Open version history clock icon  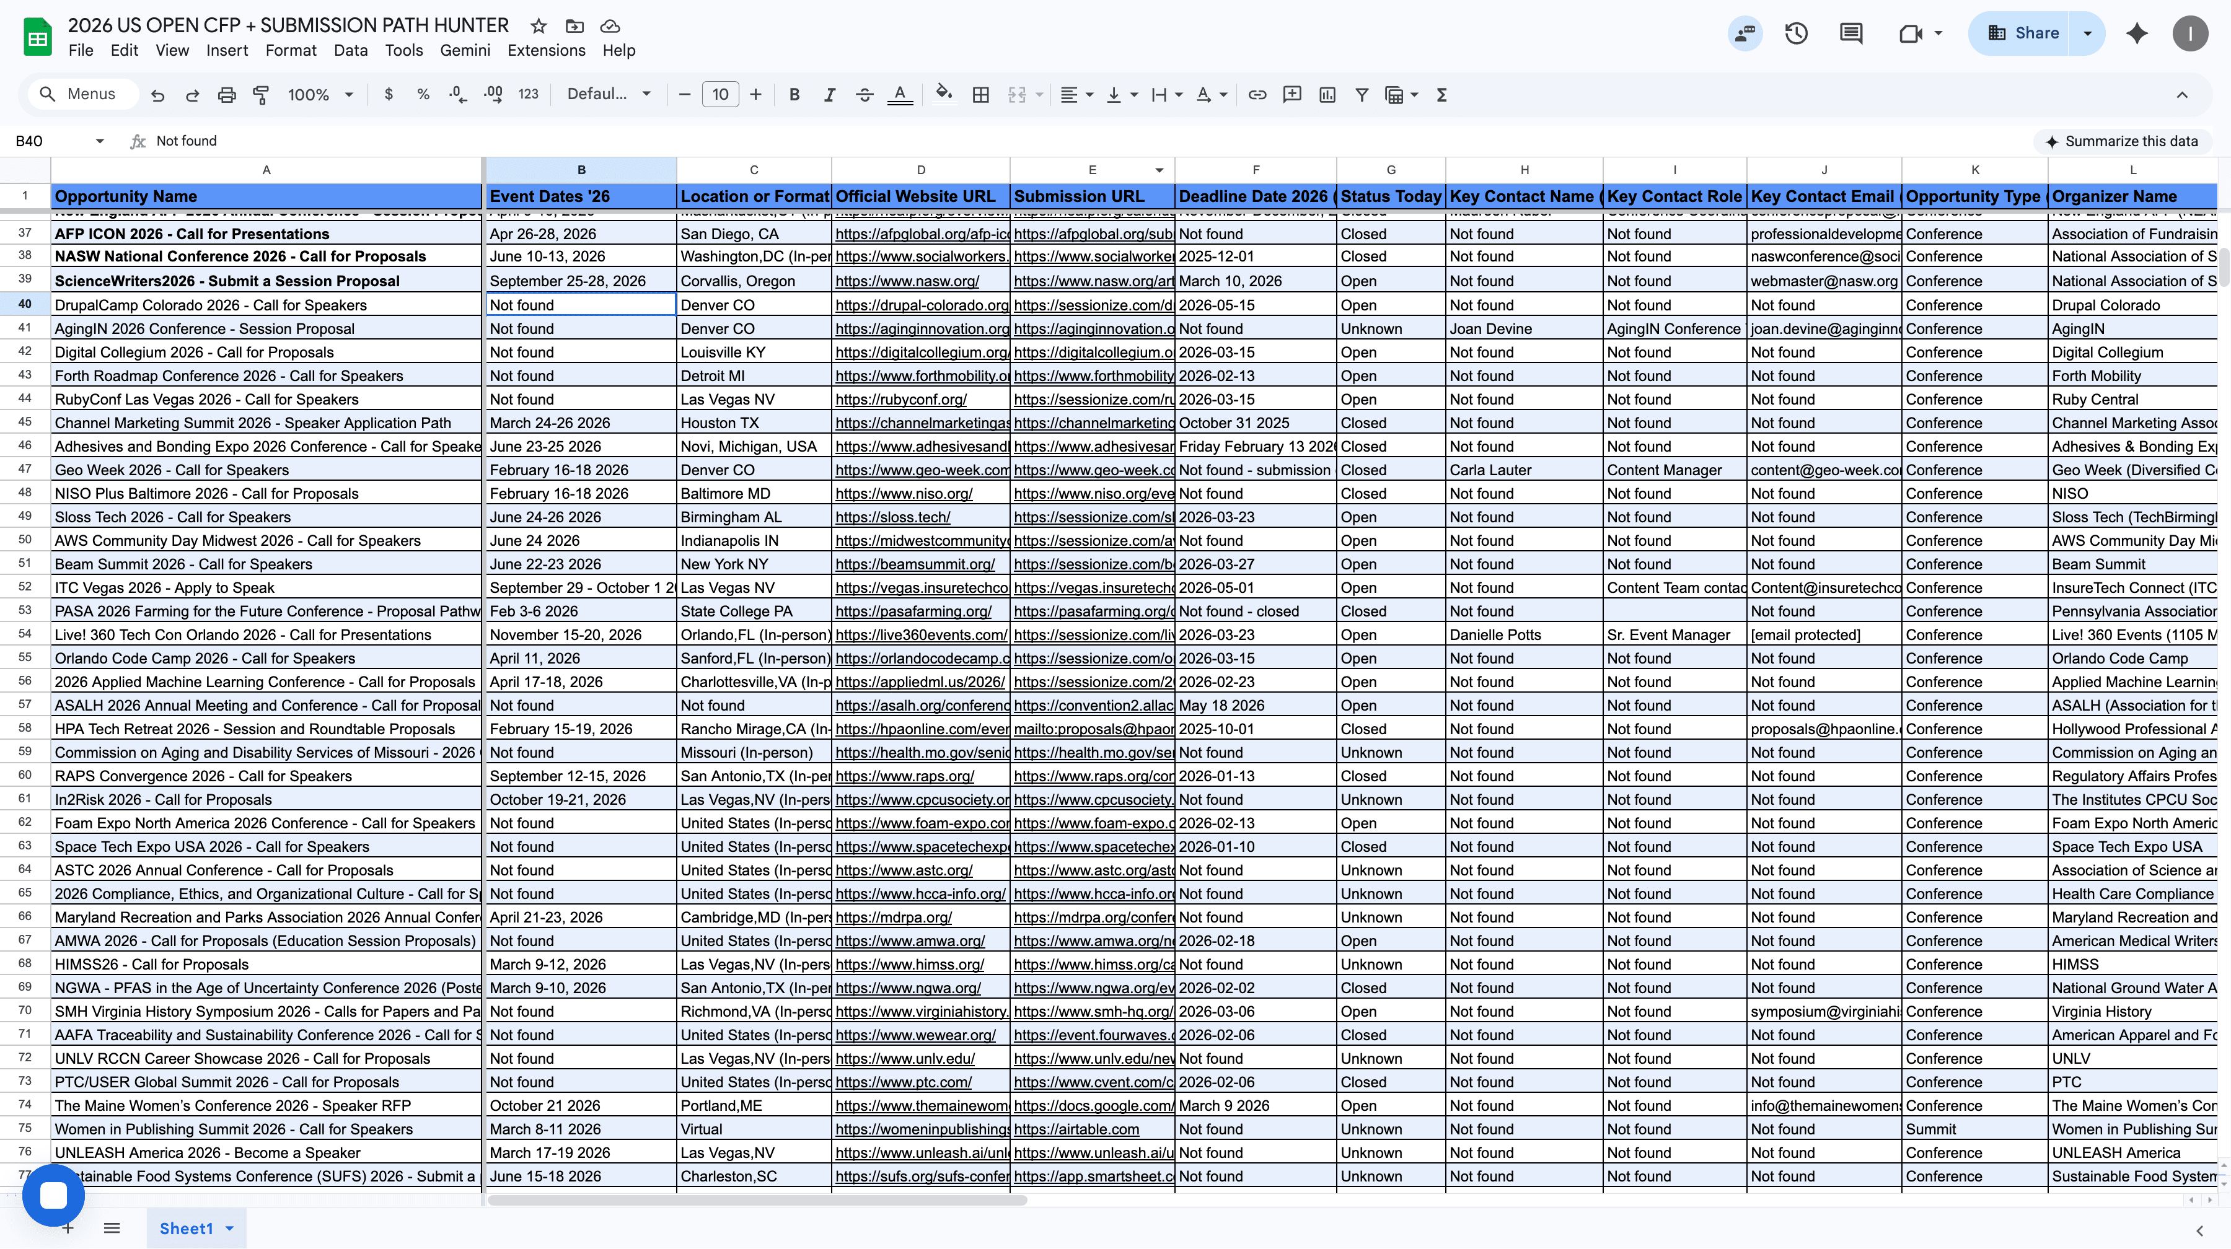[x=1796, y=33]
